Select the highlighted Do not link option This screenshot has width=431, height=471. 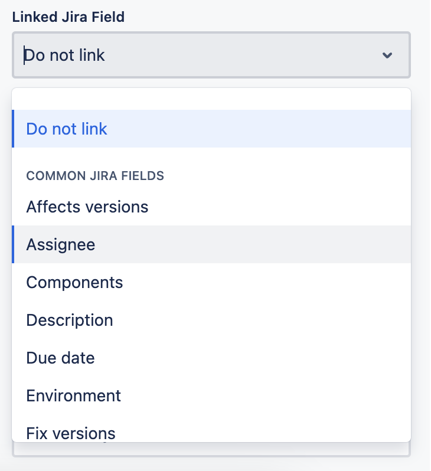[x=211, y=129]
